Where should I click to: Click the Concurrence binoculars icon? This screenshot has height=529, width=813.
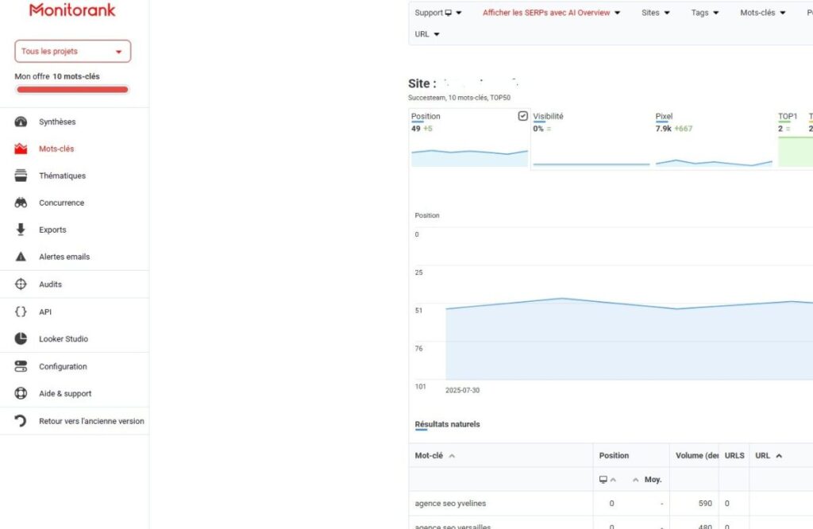click(x=21, y=203)
